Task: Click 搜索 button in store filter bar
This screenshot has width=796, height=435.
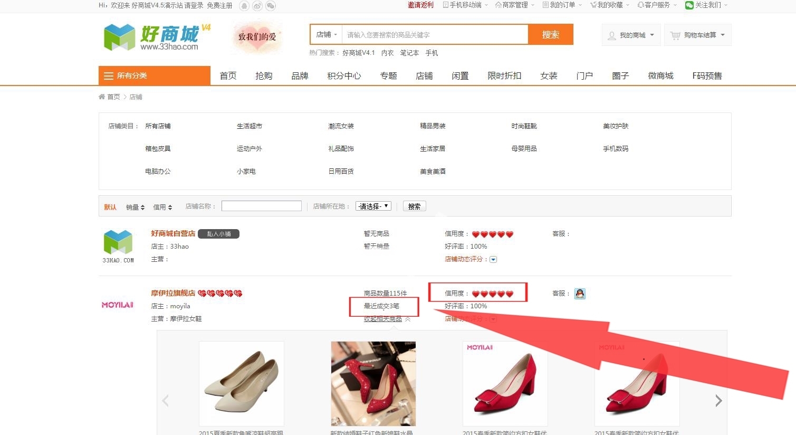Action: (414, 206)
